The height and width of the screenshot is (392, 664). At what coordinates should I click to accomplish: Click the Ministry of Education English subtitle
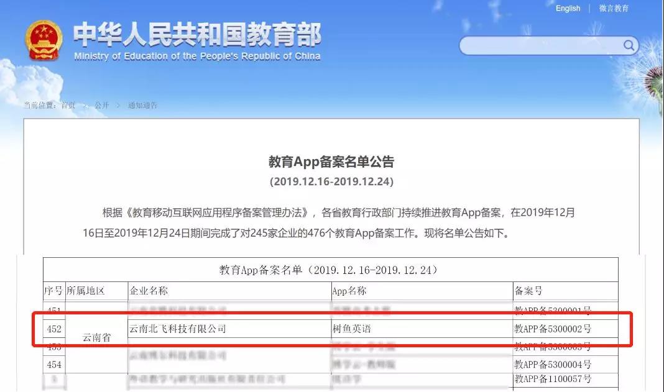[x=197, y=57]
